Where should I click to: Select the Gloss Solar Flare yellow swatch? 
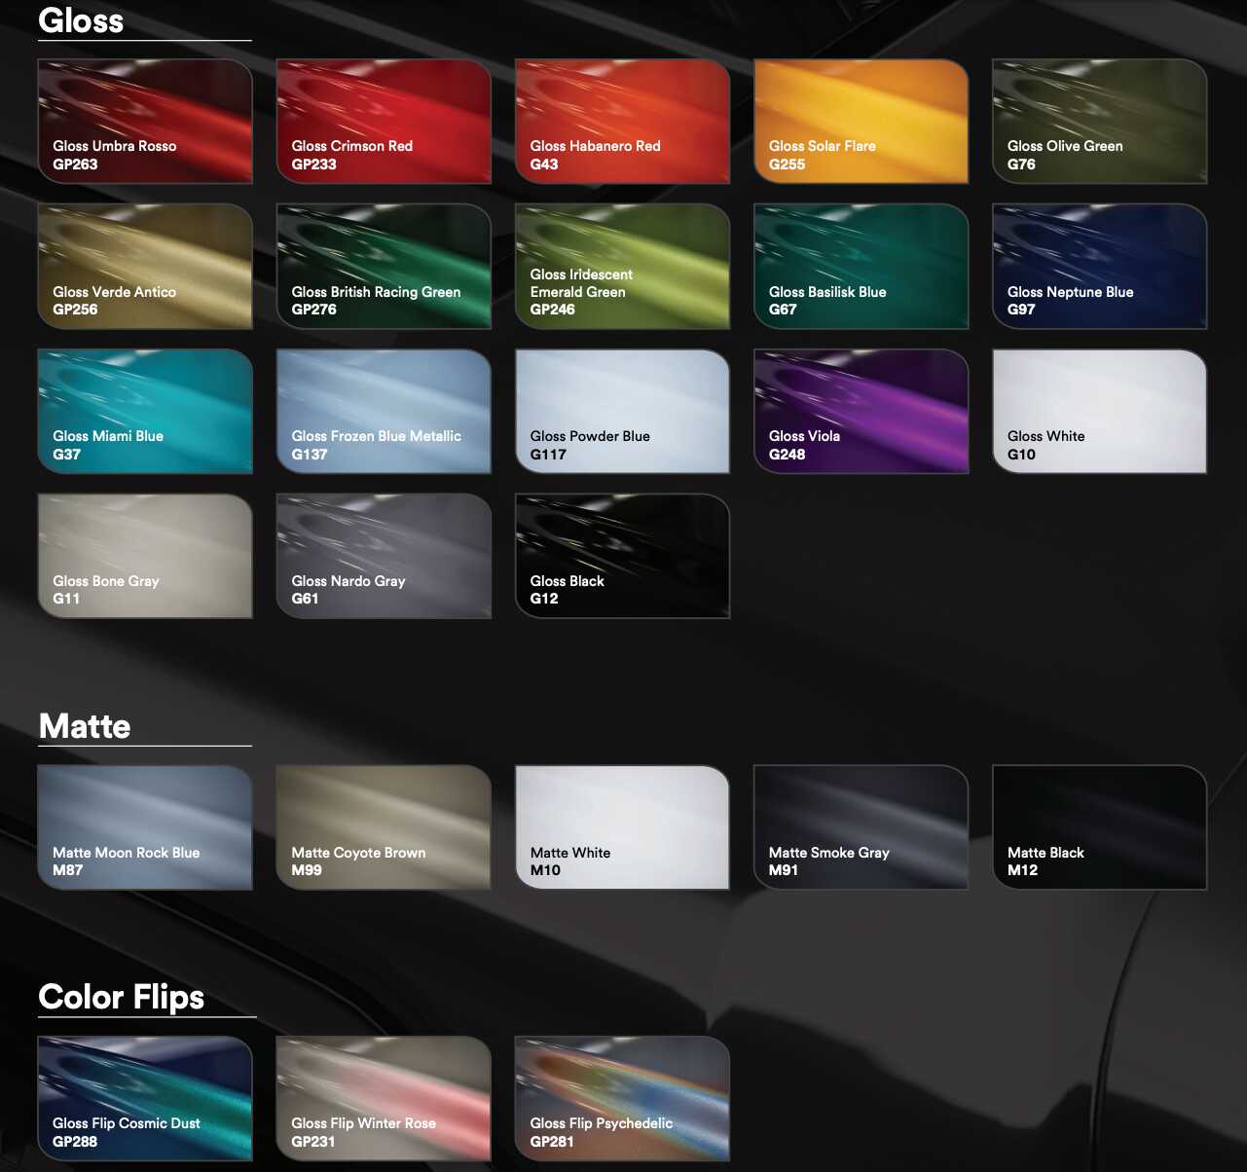point(861,121)
